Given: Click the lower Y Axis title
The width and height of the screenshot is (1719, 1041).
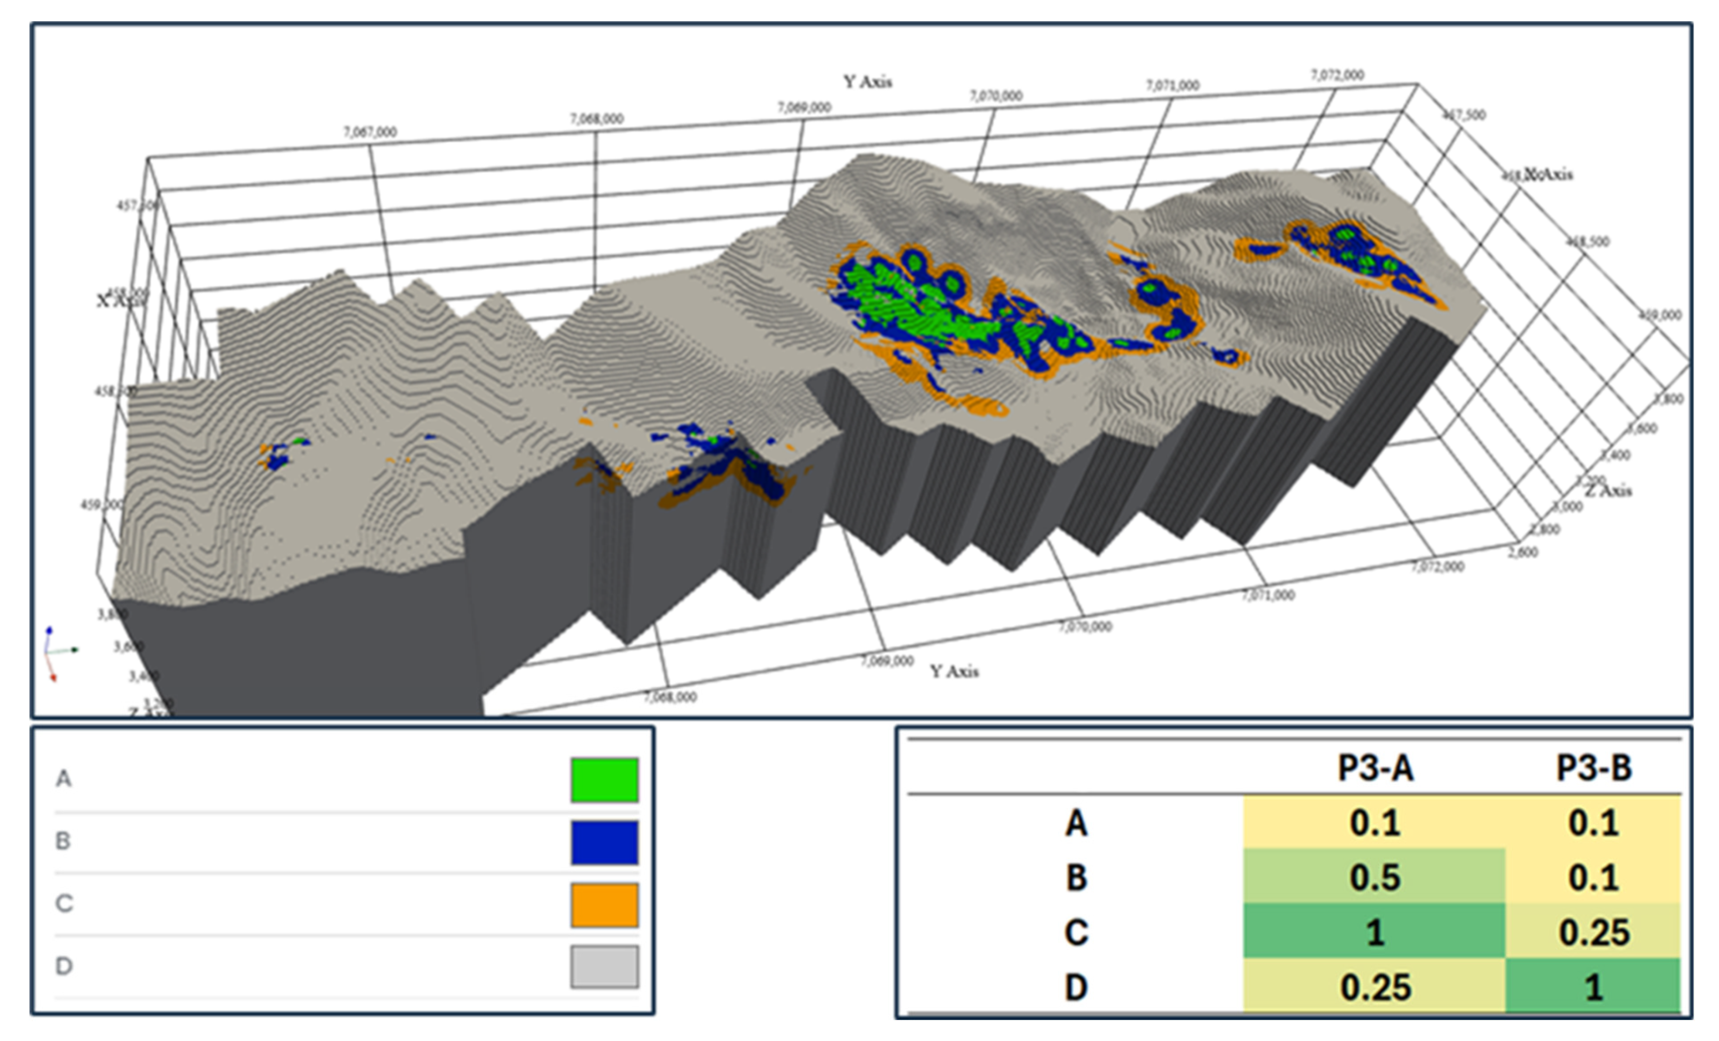Looking at the screenshot, I should (x=954, y=671).
